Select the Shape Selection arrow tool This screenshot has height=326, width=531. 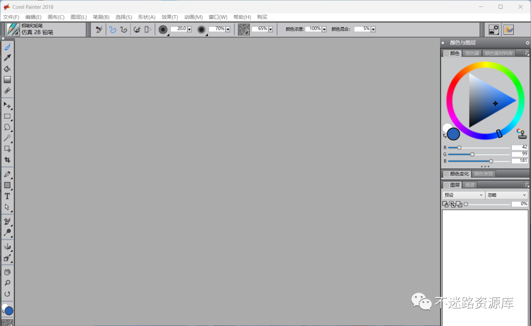tap(7, 207)
